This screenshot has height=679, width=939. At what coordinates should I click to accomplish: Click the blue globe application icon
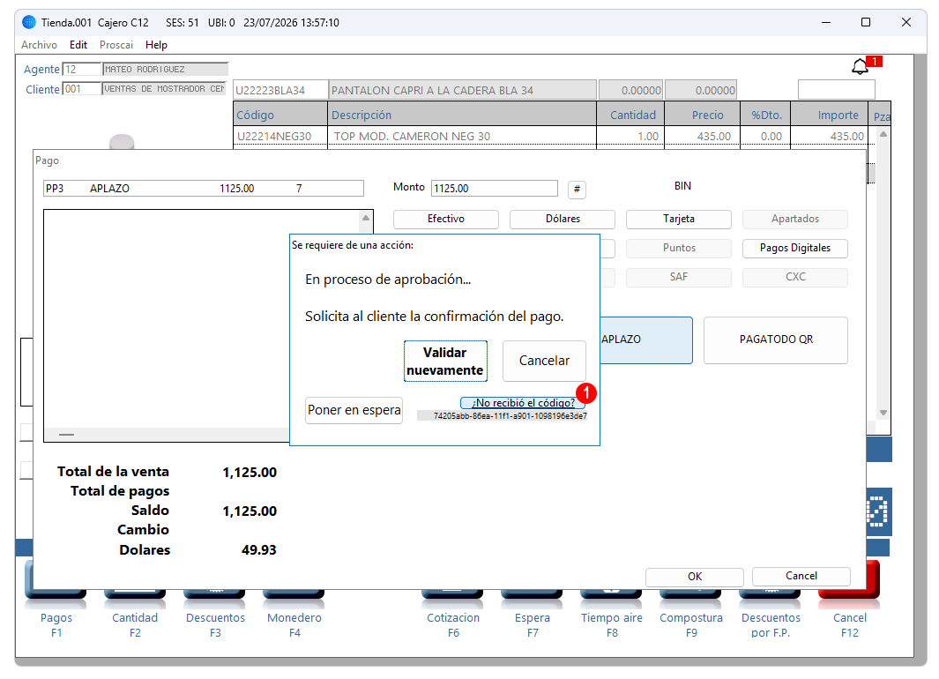[x=29, y=22]
